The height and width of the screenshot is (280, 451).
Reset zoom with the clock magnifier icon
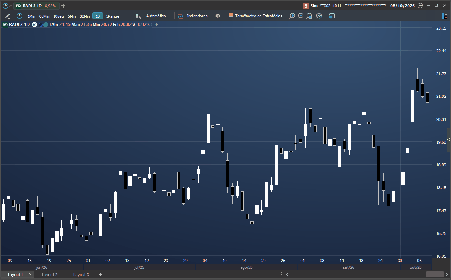[x=319, y=16]
